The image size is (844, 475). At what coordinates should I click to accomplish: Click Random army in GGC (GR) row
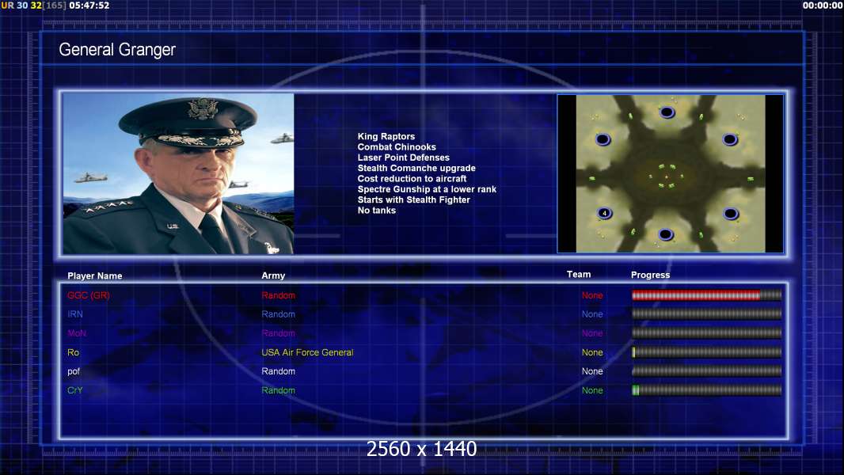coord(278,295)
